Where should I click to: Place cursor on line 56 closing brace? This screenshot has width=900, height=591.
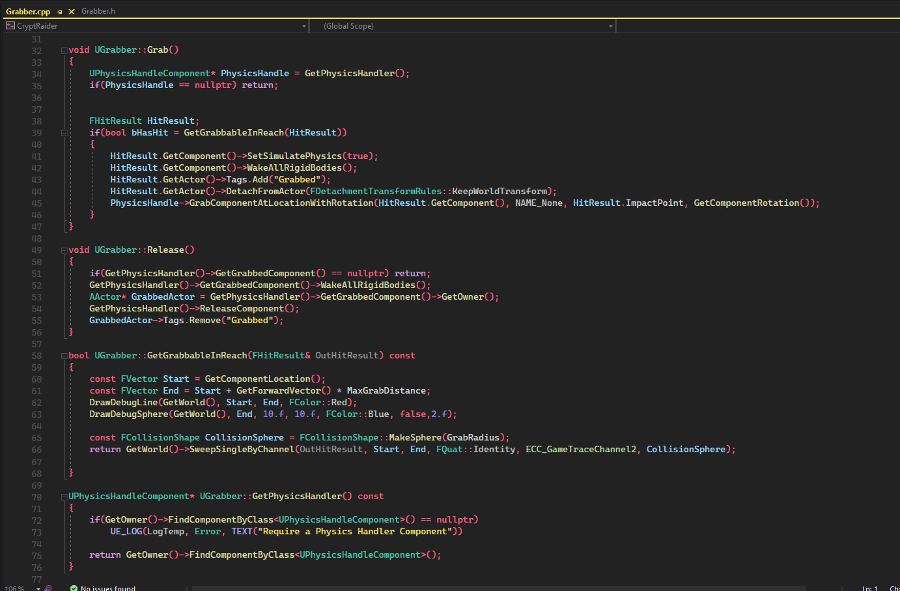(x=71, y=332)
